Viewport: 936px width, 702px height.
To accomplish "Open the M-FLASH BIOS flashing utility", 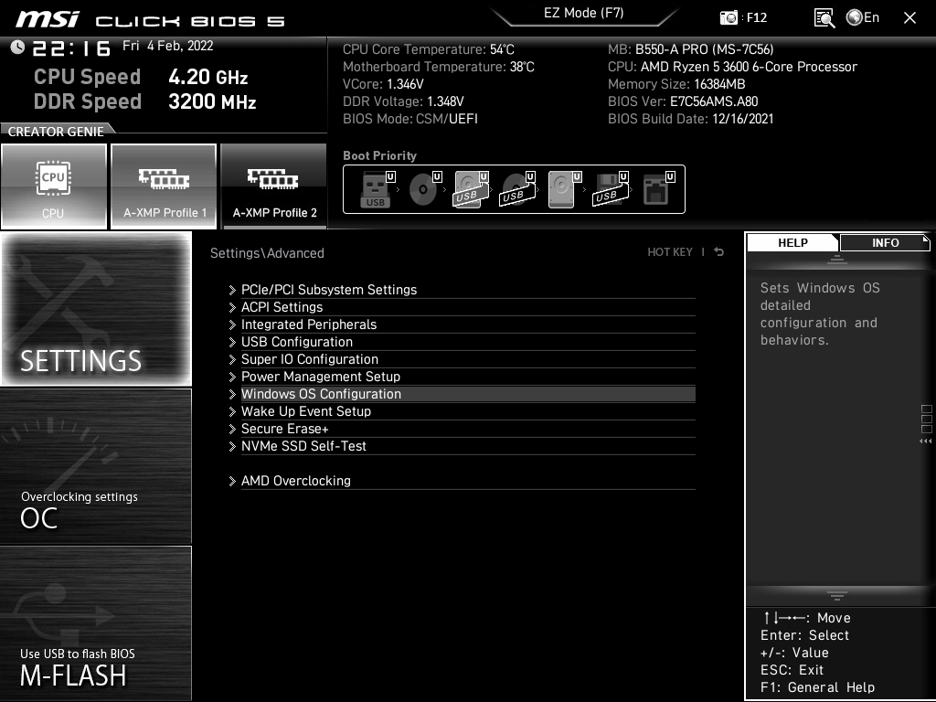I will [x=96, y=624].
